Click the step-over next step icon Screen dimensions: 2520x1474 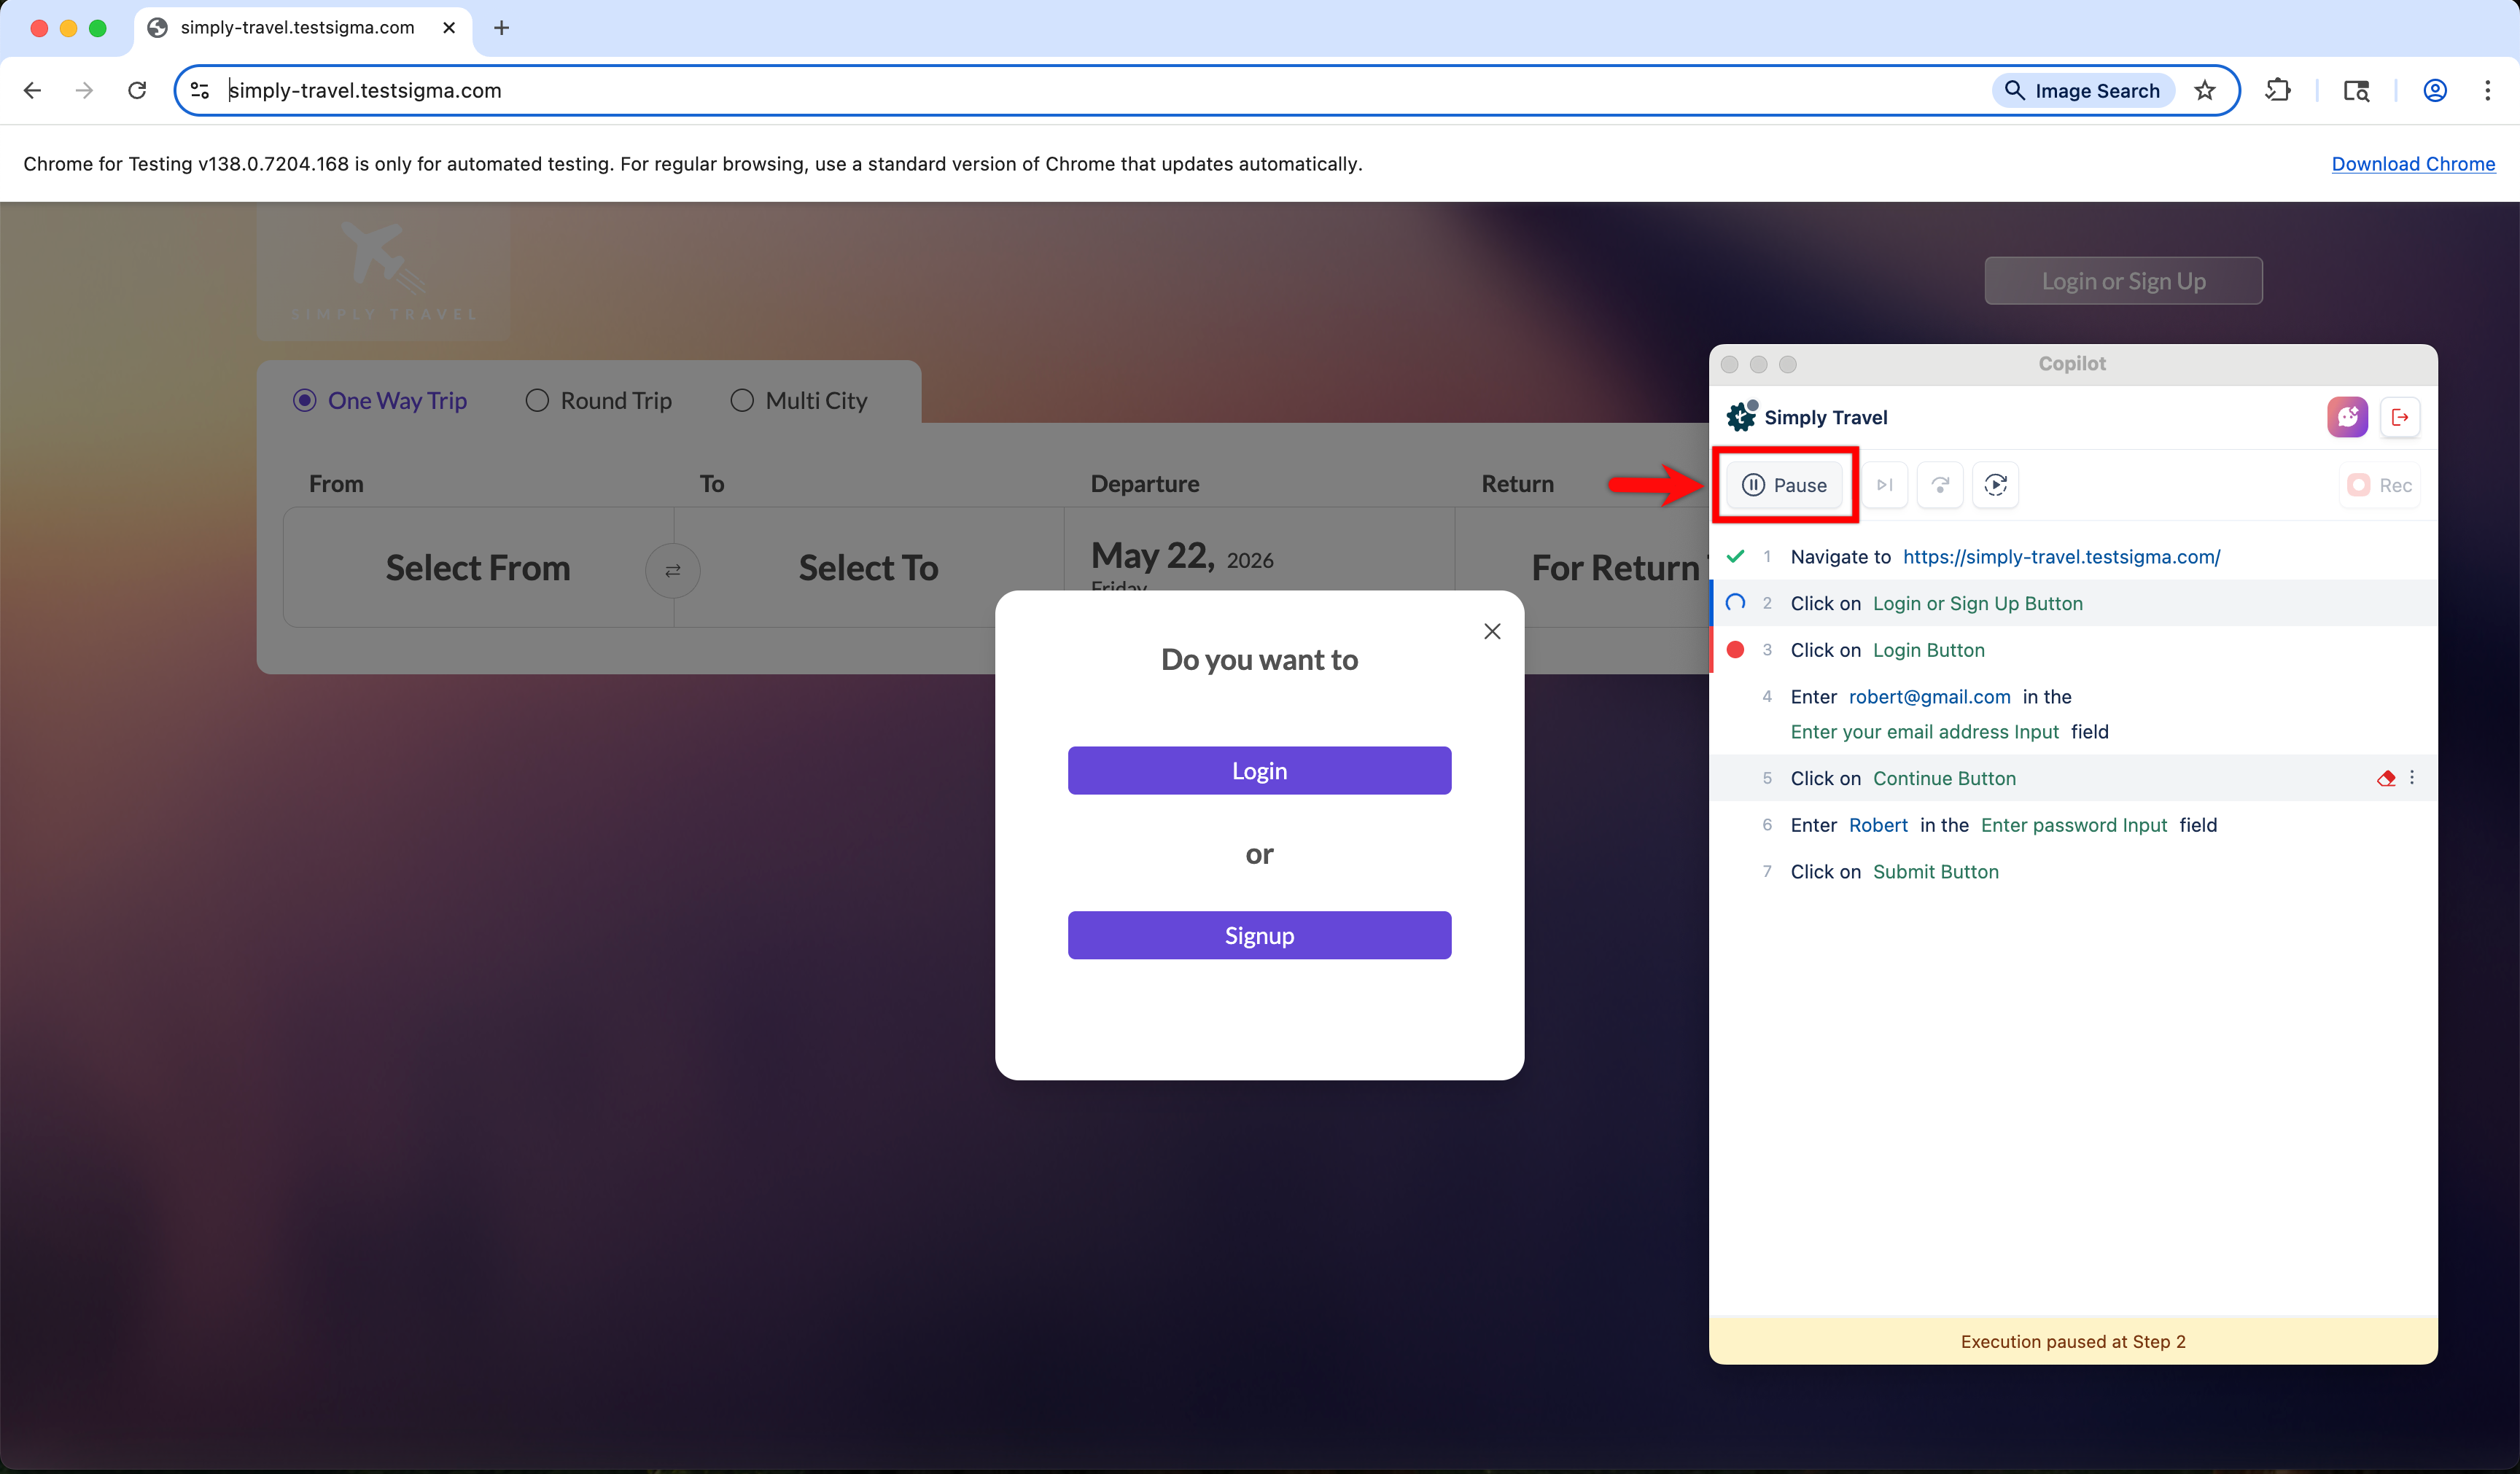click(x=1884, y=485)
